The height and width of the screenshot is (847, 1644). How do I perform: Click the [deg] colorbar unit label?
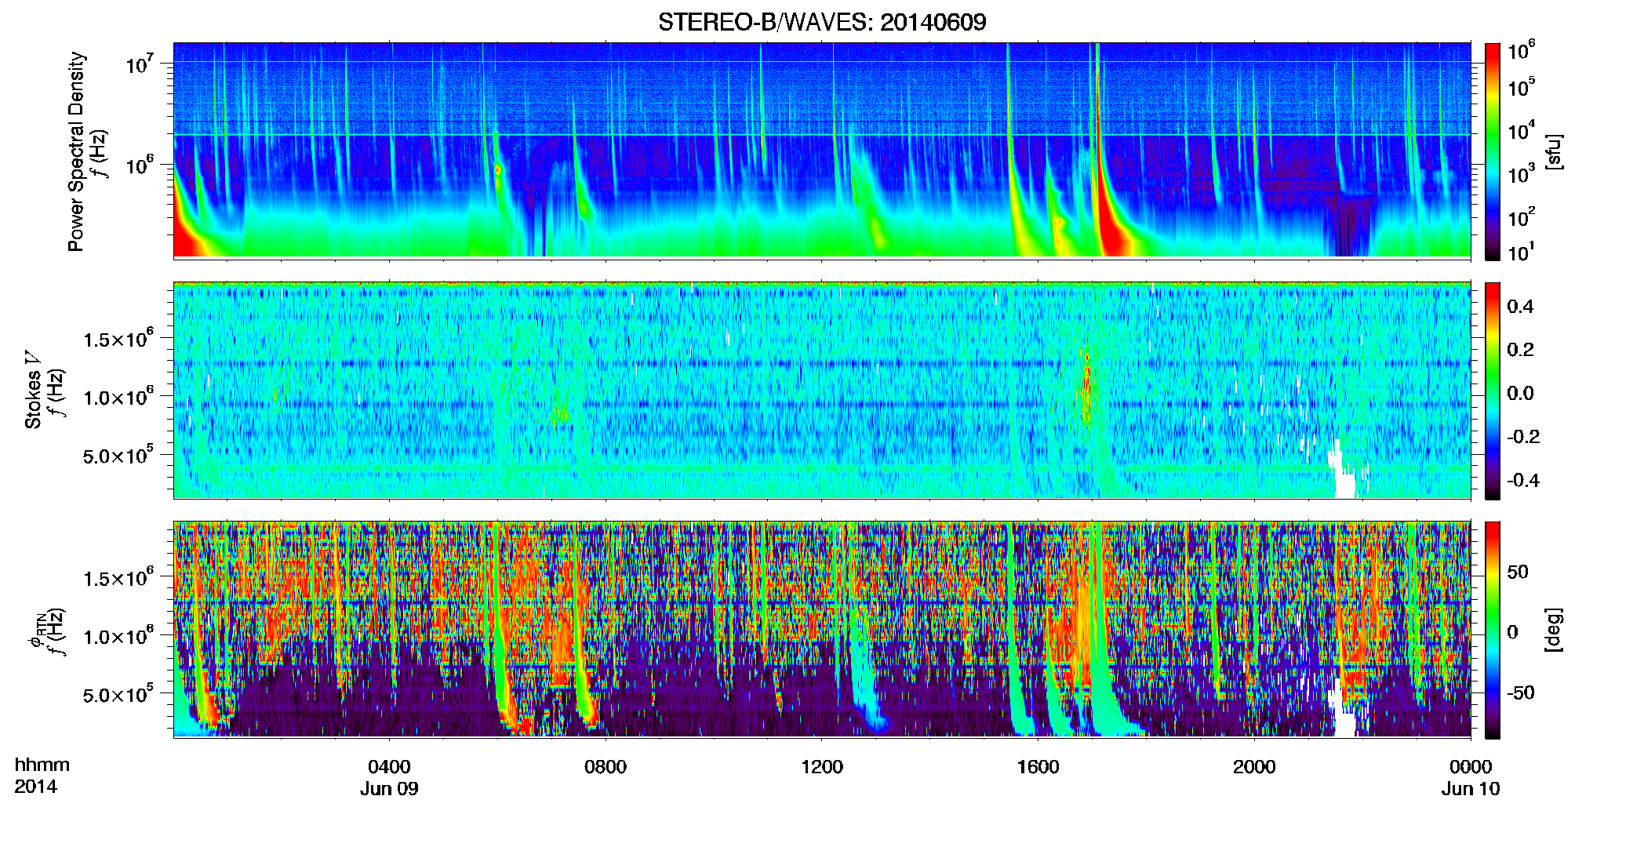tap(1554, 630)
